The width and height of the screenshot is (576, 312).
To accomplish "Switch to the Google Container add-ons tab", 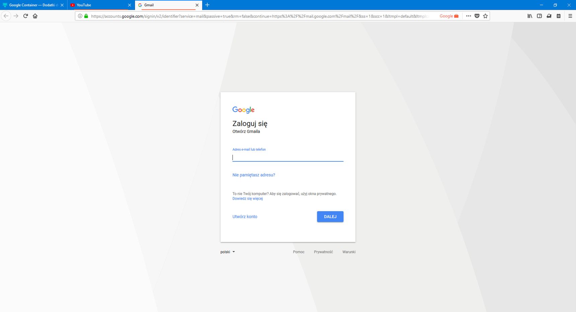I will (33, 5).
